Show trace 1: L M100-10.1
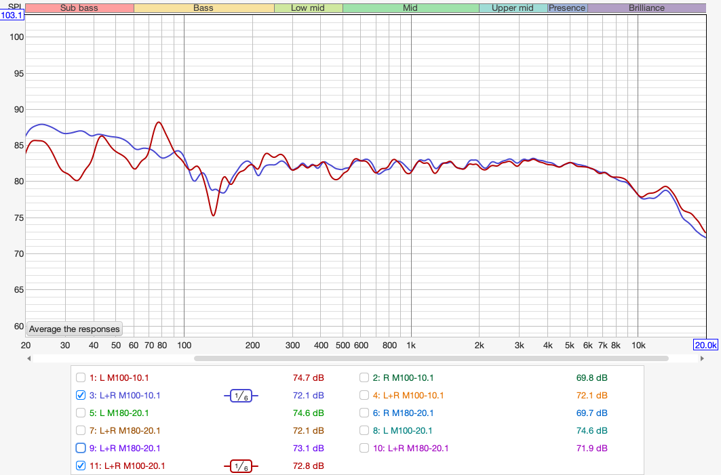The width and height of the screenshot is (721, 475). pos(81,377)
